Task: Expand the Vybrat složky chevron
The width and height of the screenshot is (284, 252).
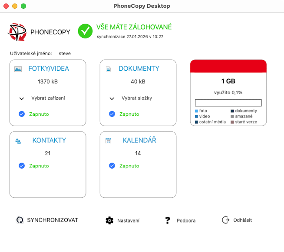Action: 112,98
